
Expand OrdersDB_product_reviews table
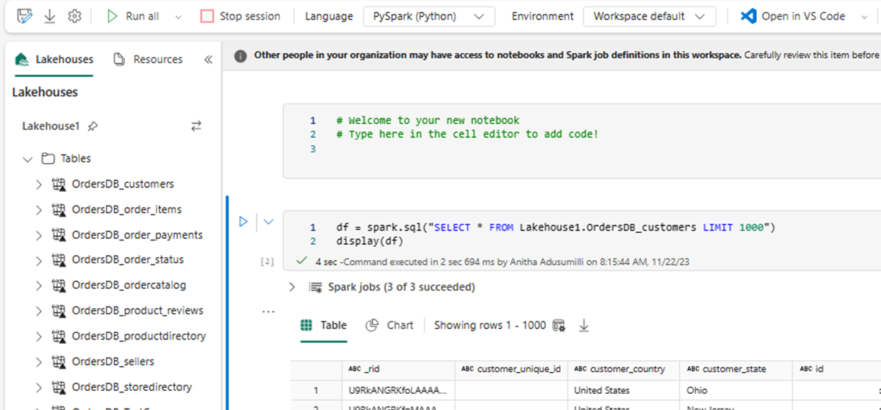point(39,311)
